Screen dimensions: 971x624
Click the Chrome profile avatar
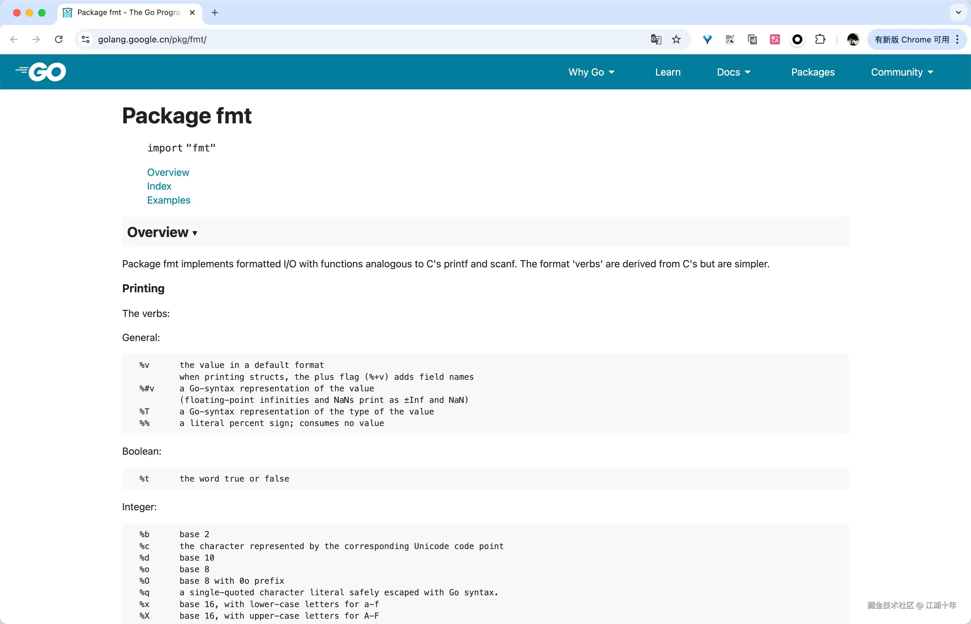click(853, 39)
